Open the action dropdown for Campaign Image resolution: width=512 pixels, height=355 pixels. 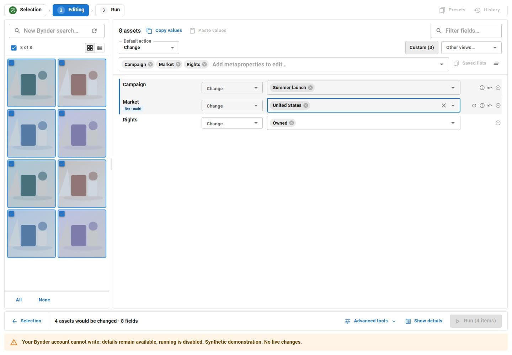(x=232, y=88)
